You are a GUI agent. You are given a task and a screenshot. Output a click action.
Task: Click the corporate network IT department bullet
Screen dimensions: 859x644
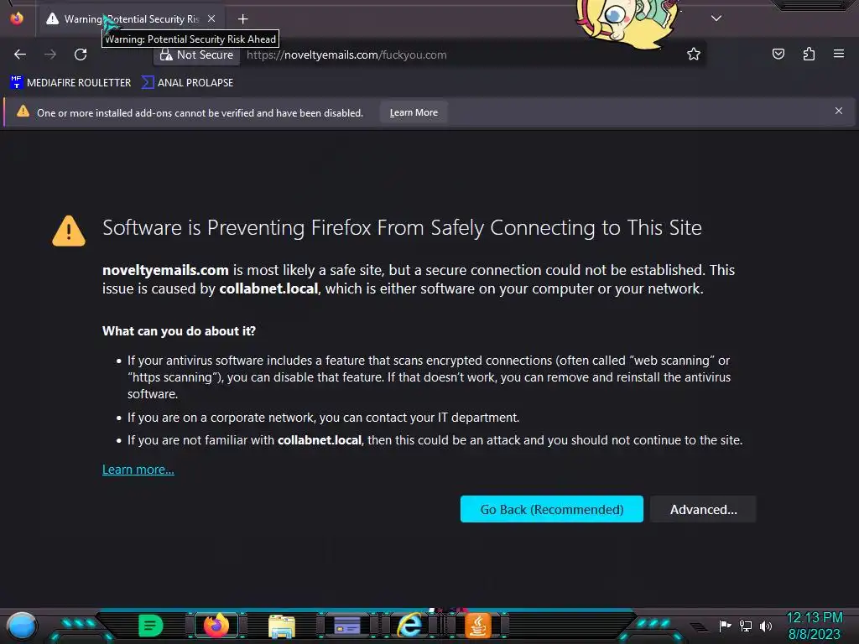(x=323, y=418)
